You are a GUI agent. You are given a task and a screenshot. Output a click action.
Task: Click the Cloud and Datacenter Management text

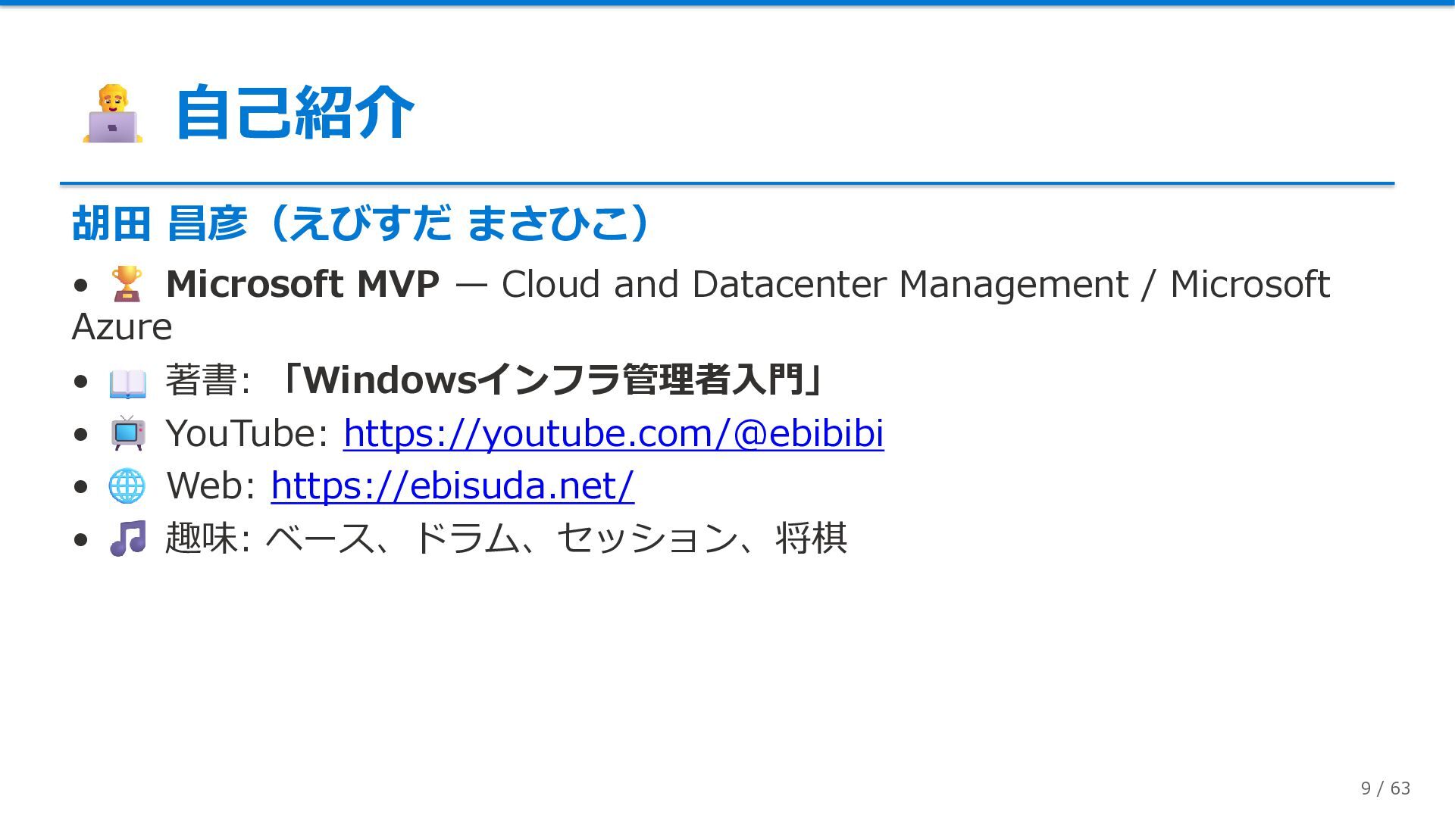coord(815,285)
